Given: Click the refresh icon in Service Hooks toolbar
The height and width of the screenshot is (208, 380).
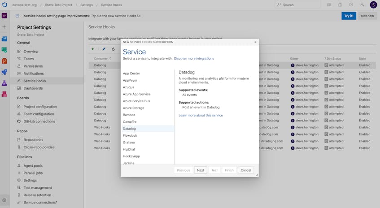Looking at the screenshot, I should tap(113, 49).
